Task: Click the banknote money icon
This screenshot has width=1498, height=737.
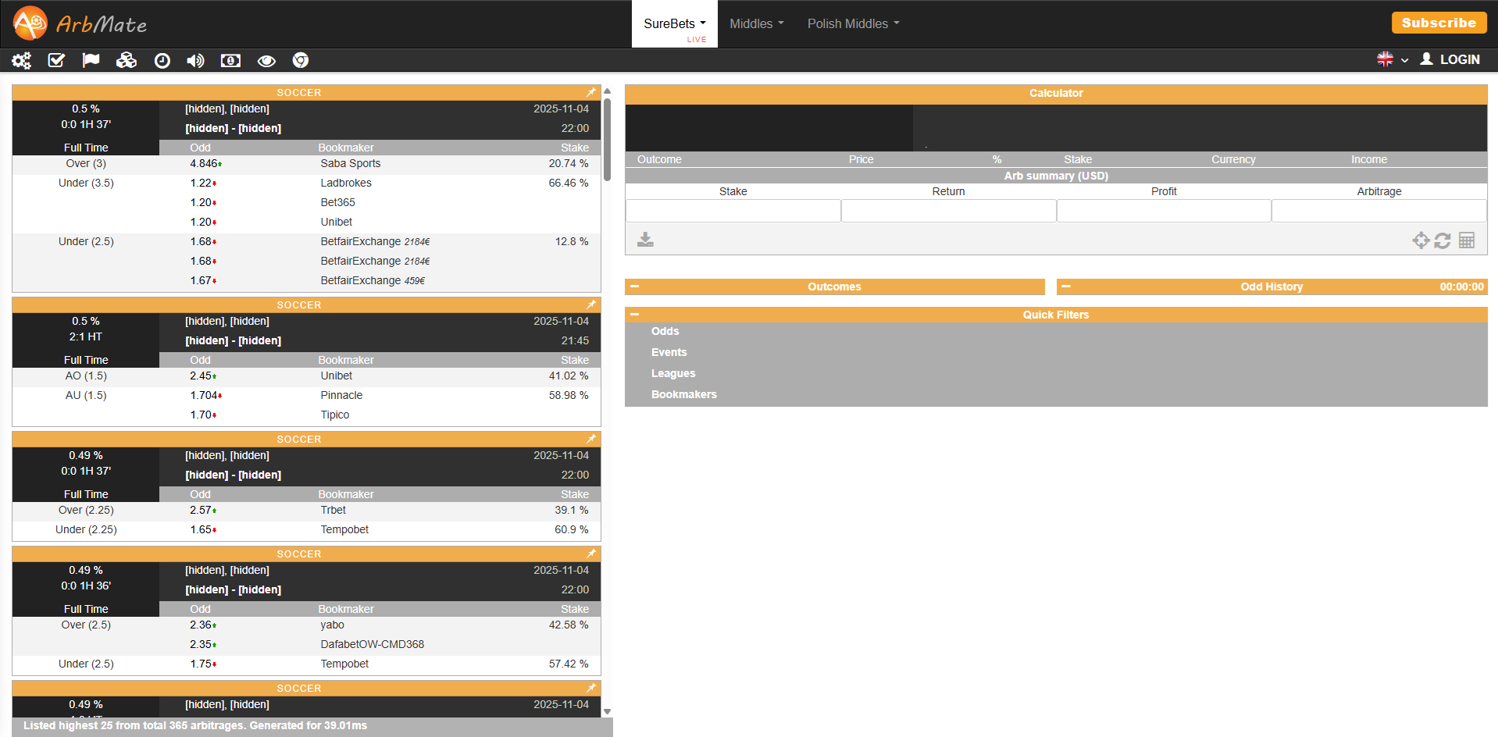Action: (x=230, y=60)
